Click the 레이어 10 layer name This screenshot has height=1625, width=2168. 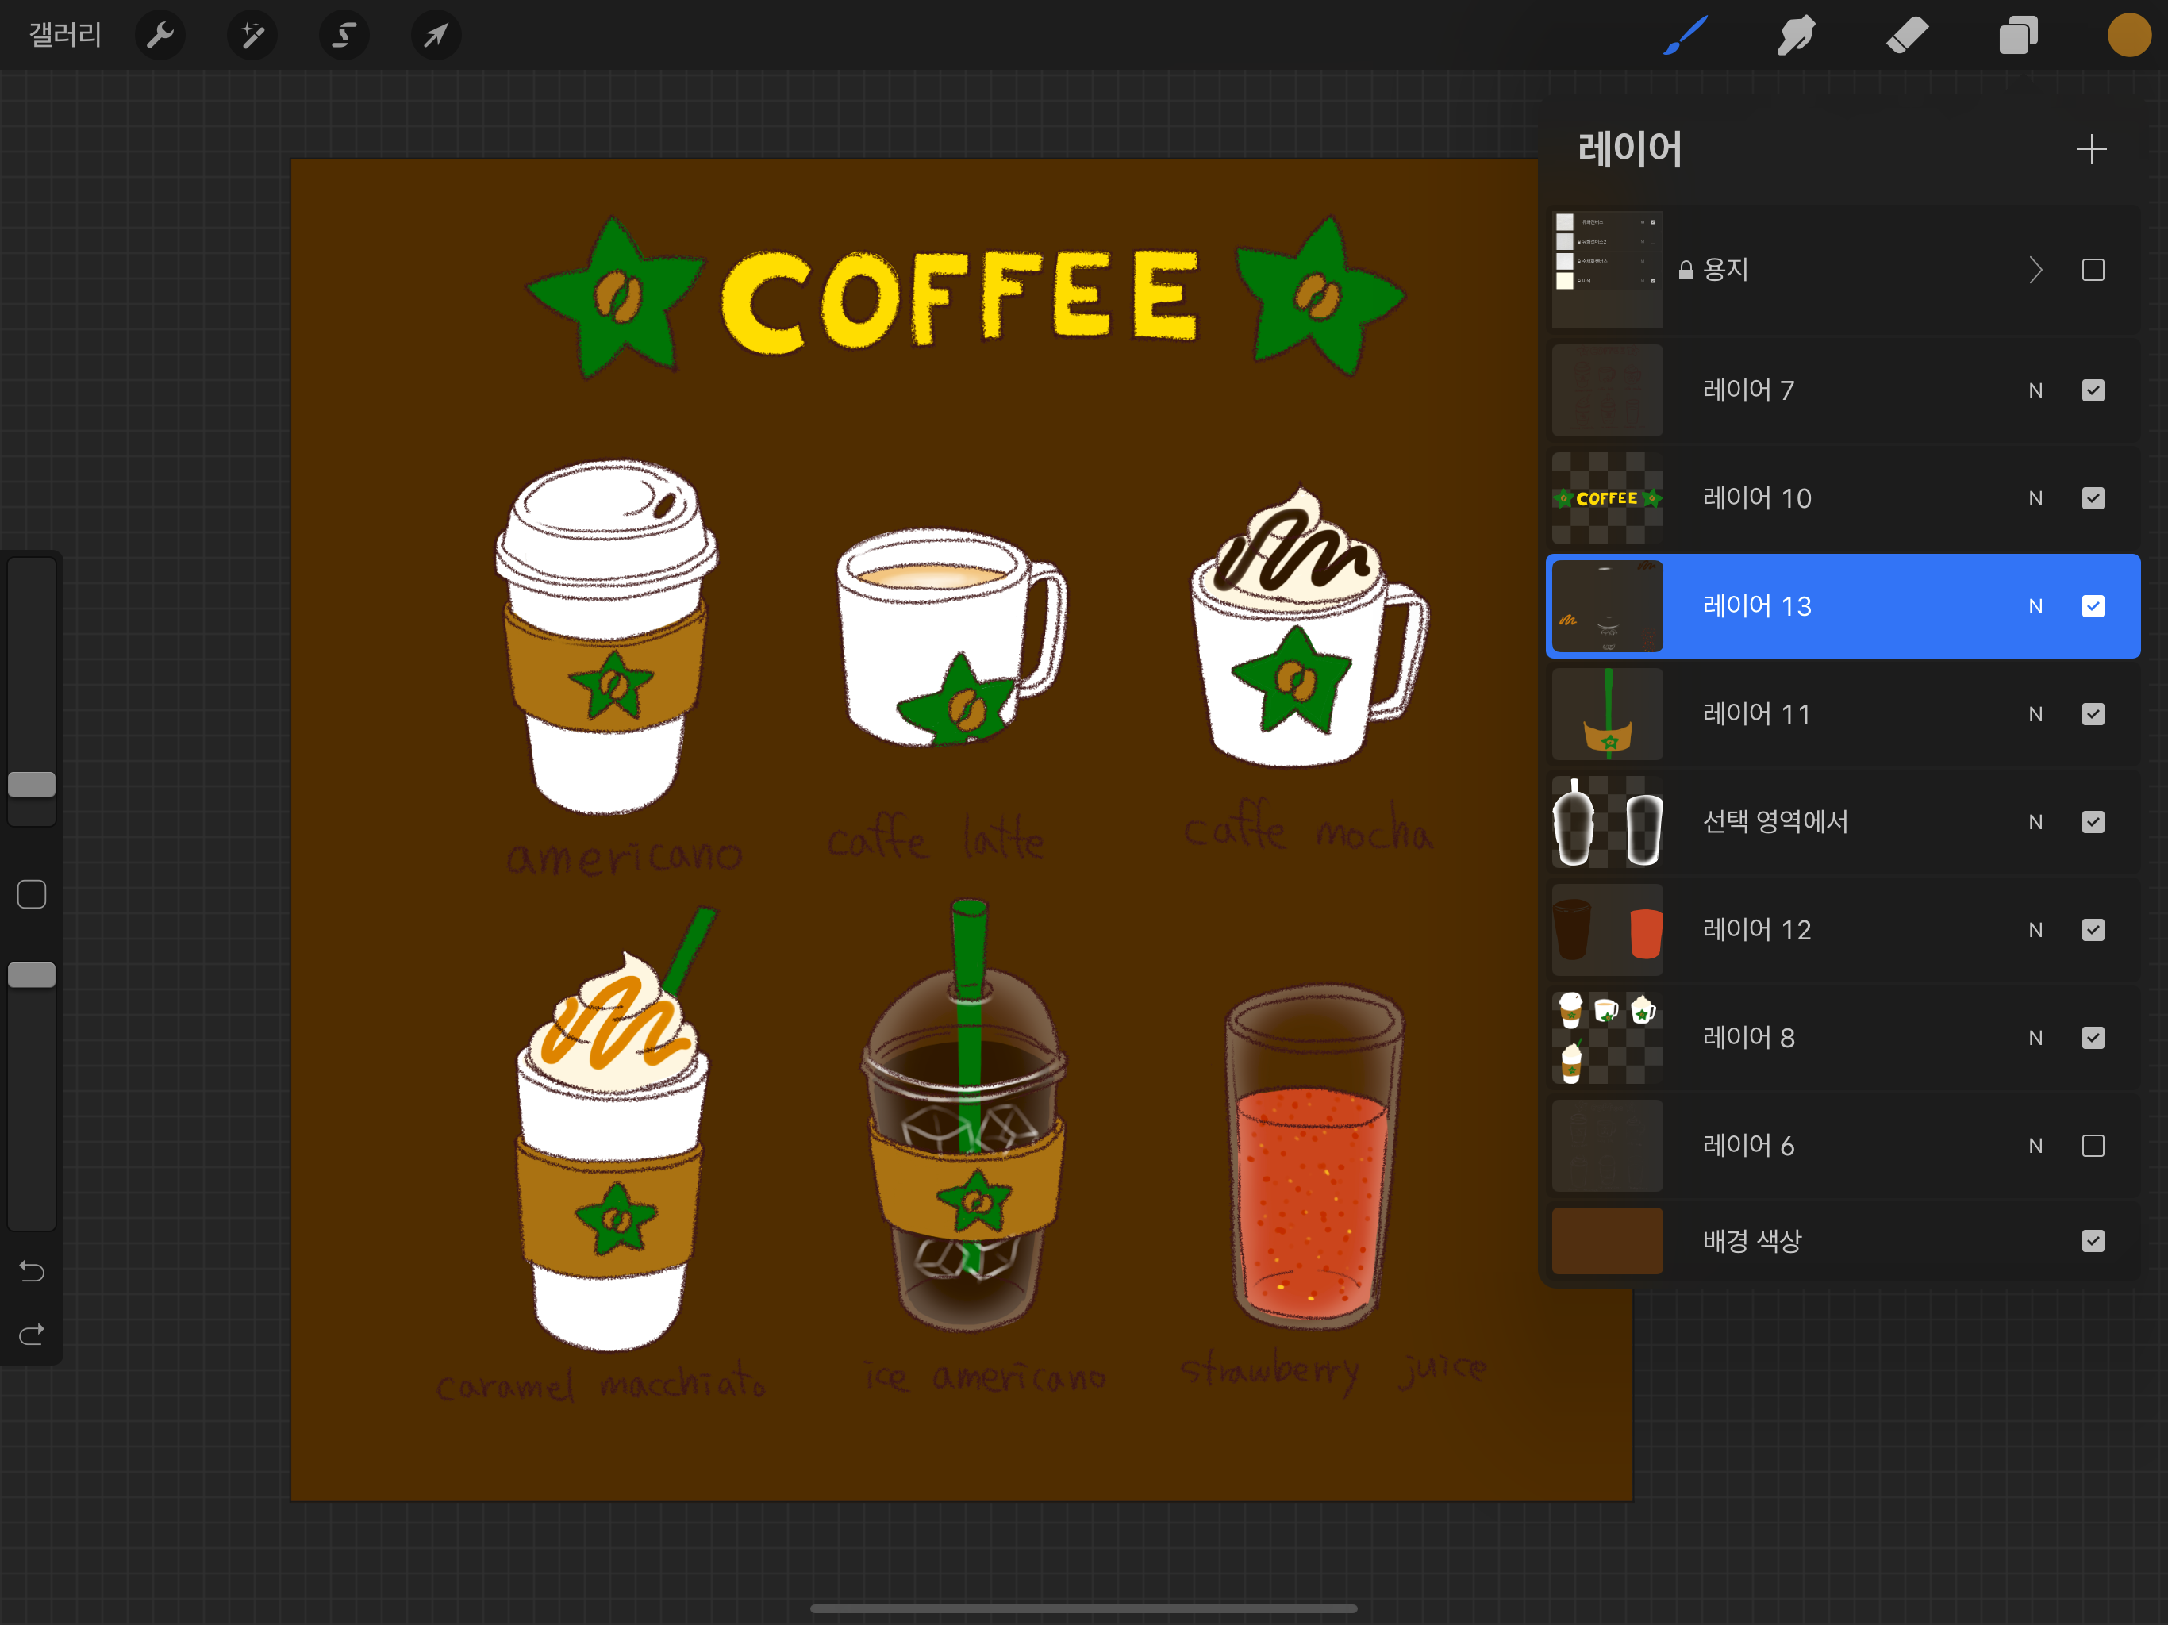click(x=1756, y=497)
